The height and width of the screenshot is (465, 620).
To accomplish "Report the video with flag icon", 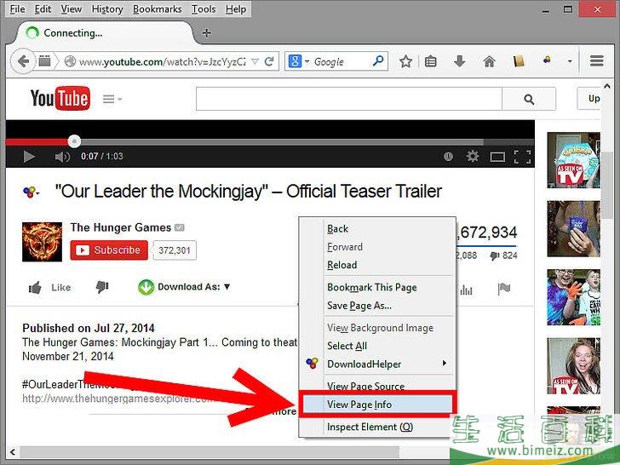I will [504, 290].
